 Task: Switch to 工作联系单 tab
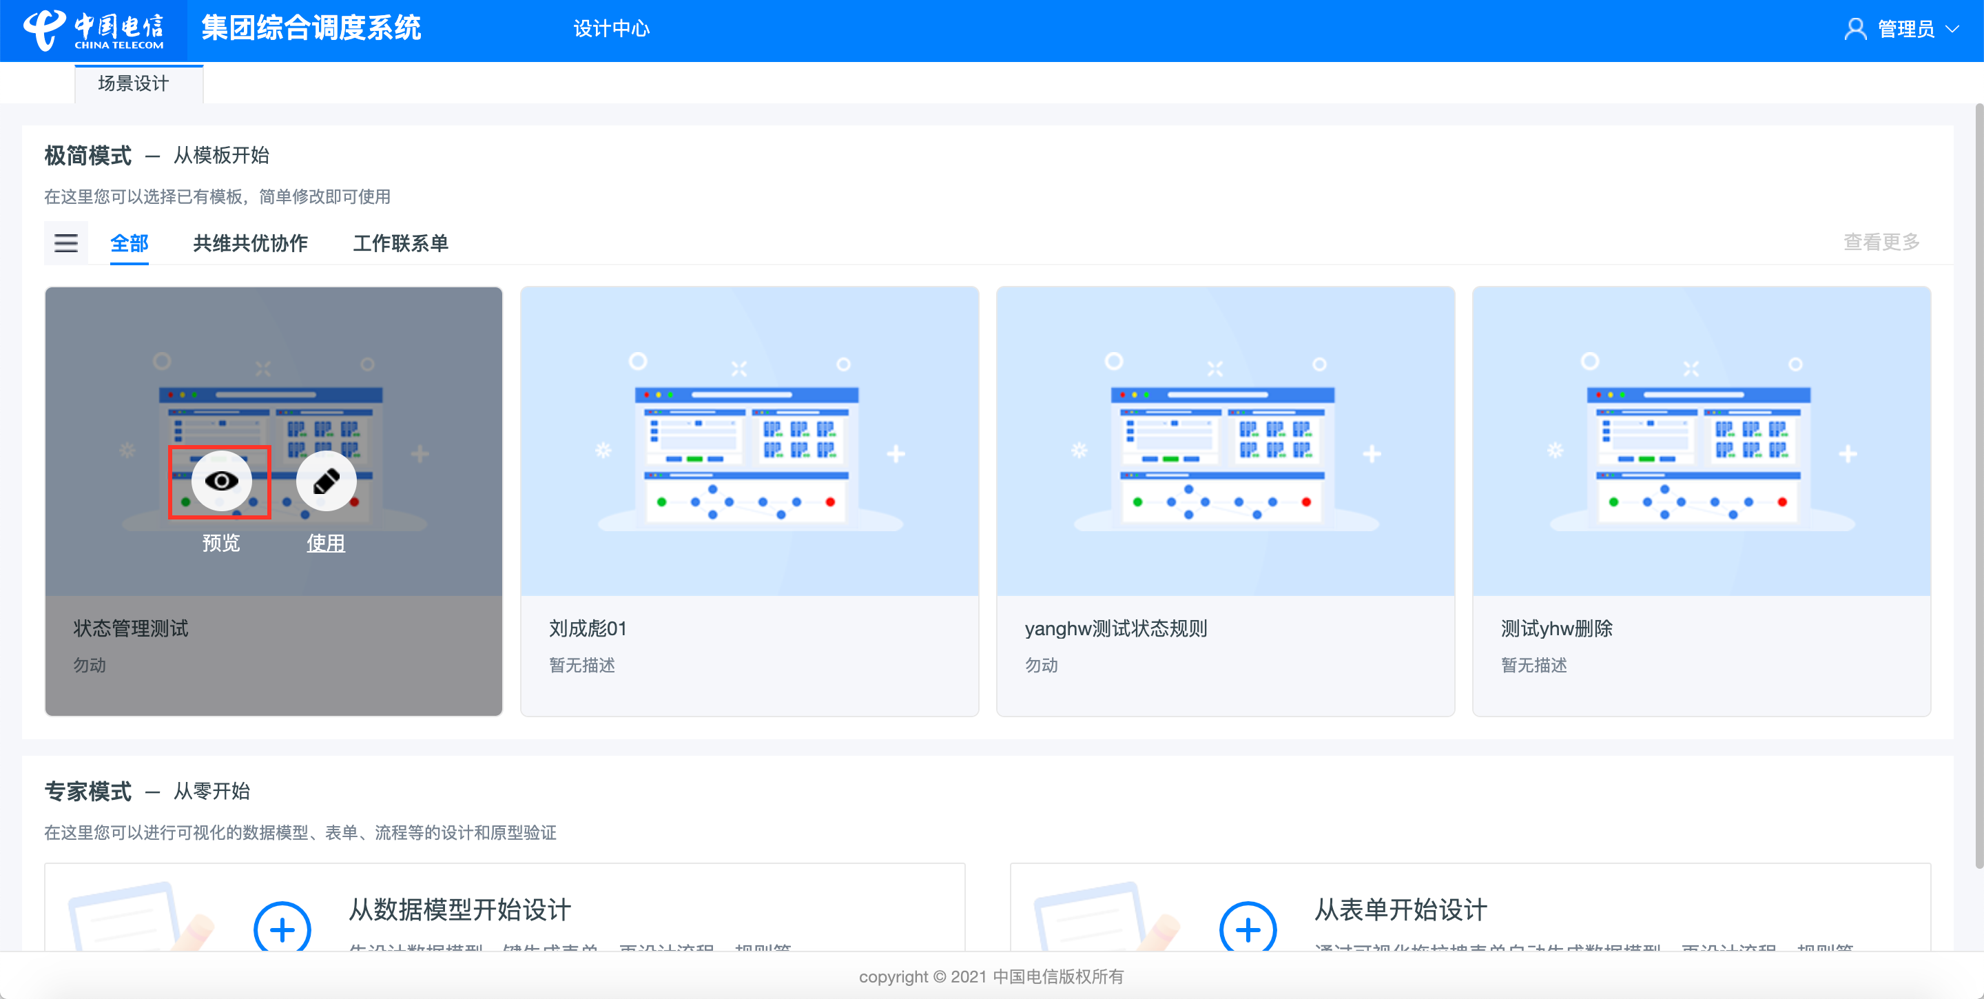pos(400,243)
